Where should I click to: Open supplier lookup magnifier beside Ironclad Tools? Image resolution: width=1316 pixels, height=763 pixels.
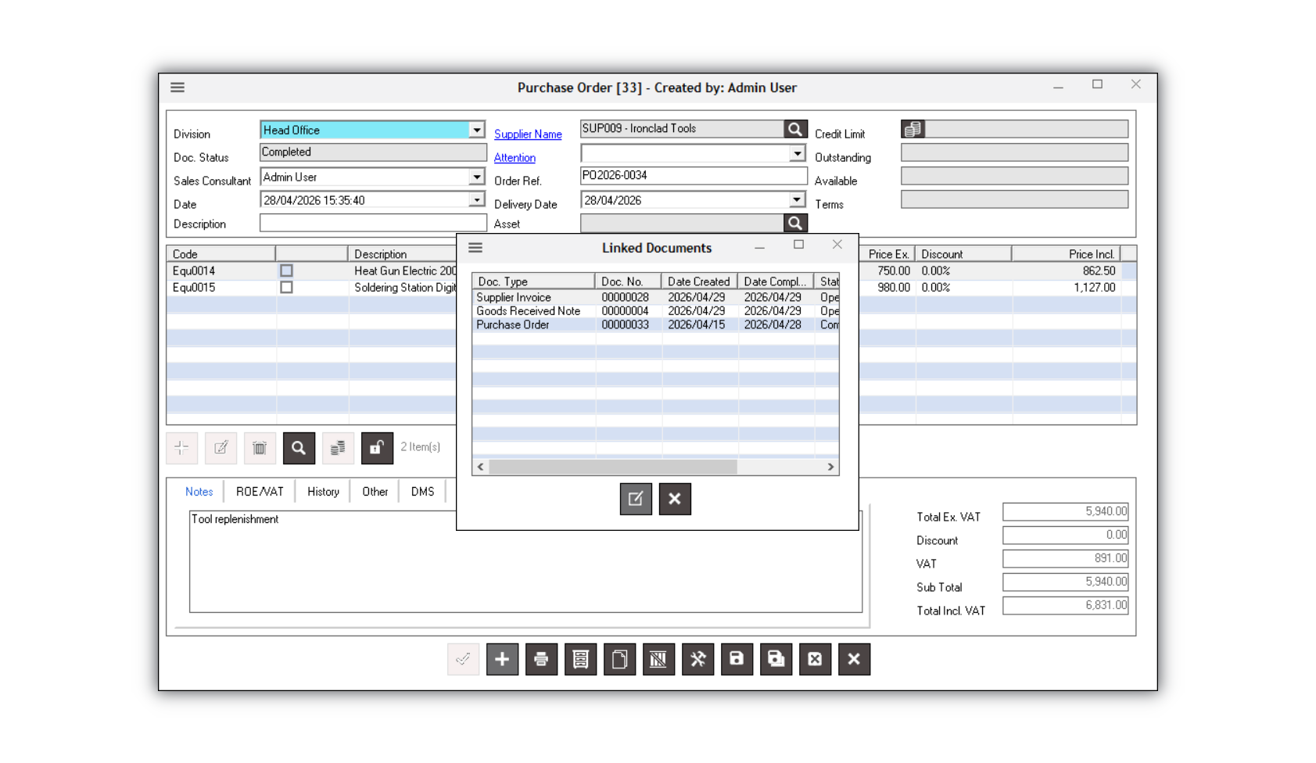click(795, 129)
